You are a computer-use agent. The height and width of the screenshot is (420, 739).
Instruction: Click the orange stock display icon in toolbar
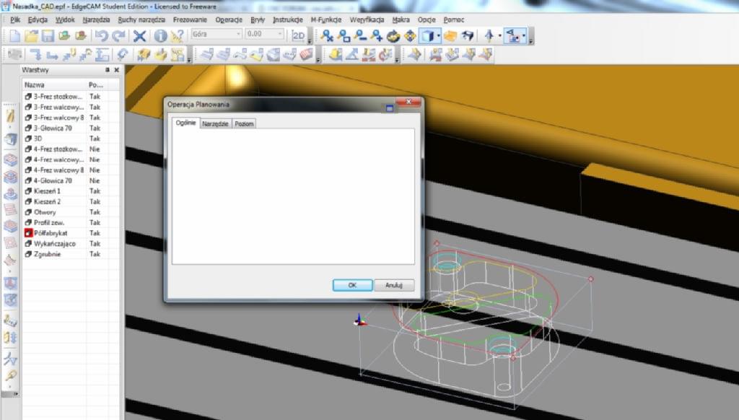click(x=450, y=36)
